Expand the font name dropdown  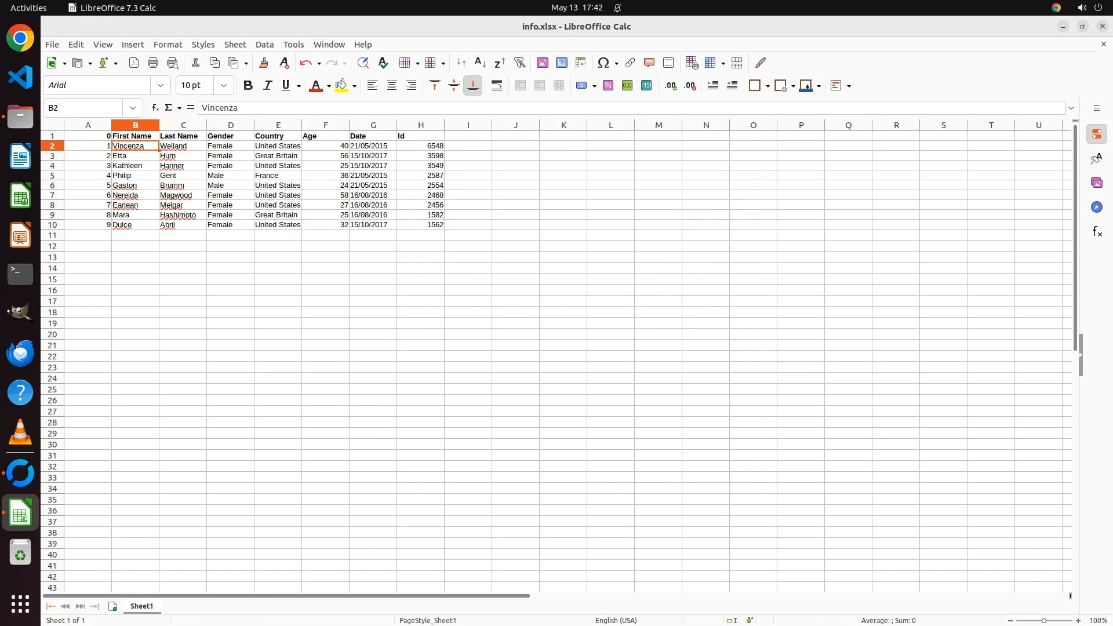161,85
